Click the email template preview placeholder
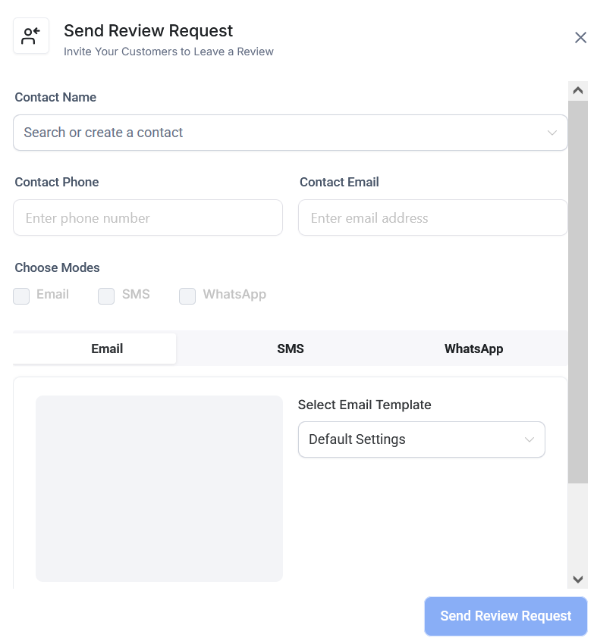 159,489
